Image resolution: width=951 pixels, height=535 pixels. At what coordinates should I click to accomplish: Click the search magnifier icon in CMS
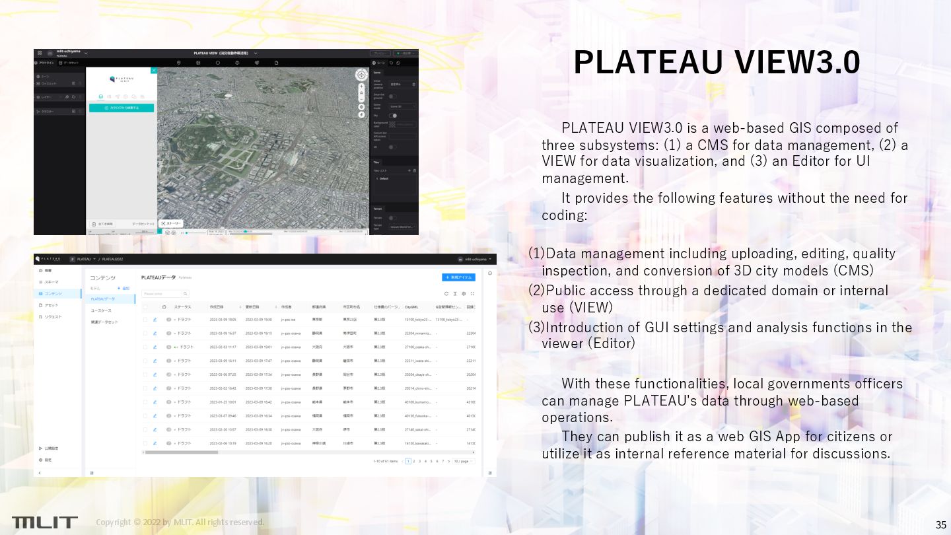pyautogui.click(x=186, y=294)
